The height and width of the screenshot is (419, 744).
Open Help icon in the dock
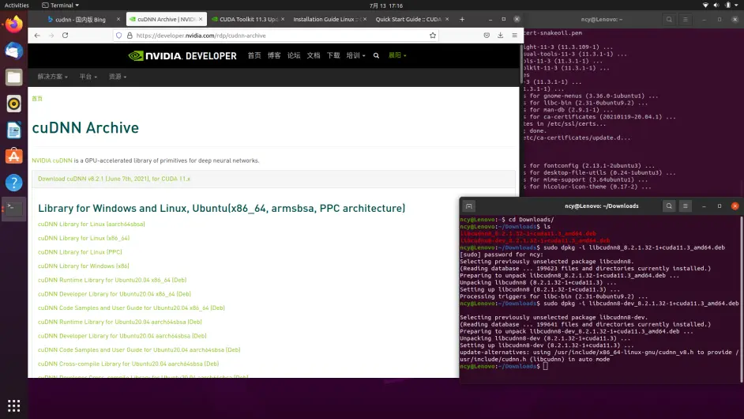click(13, 183)
